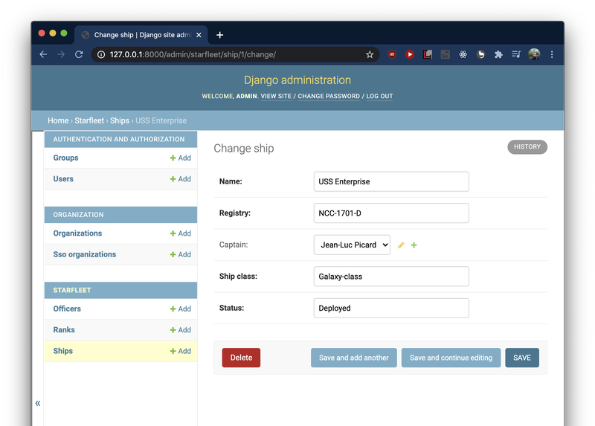Click View Site link
Viewport: 595px width, 426px height.
pyautogui.click(x=276, y=97)
